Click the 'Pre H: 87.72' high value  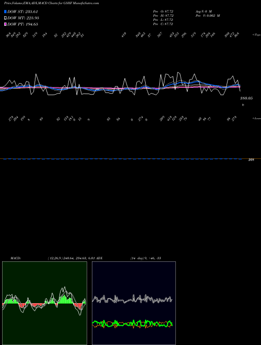(x=163, y=16)
